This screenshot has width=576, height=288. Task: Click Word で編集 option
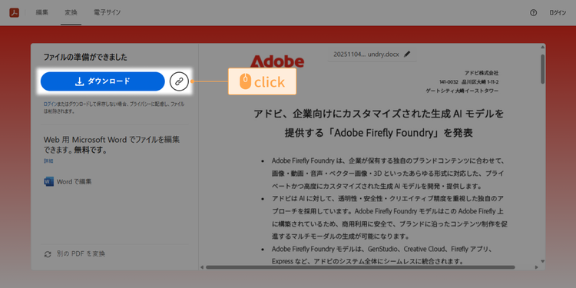tap(68, 181)
